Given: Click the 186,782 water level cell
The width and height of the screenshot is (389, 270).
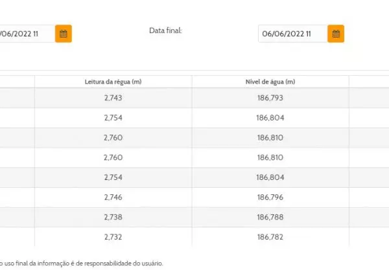Looking at the screenshot, I should (x=270, y=236).
